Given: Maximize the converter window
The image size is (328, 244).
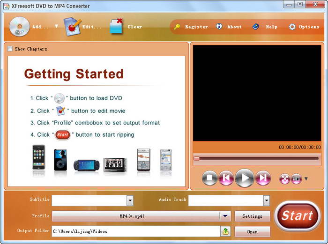Looking at the screenshot, I should point(300,4).
